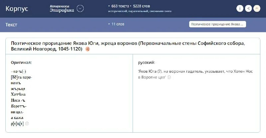Click the 'русский:' column heading
This screenshot has width=266, height=138.
click(x=146, y=62)
